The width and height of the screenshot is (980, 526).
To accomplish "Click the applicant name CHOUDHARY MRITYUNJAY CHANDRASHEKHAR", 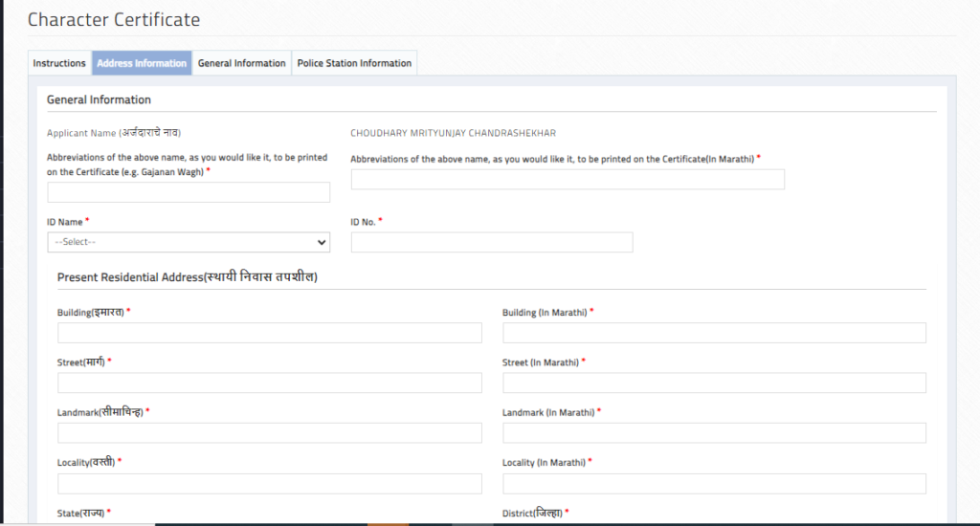I will 453,133.
